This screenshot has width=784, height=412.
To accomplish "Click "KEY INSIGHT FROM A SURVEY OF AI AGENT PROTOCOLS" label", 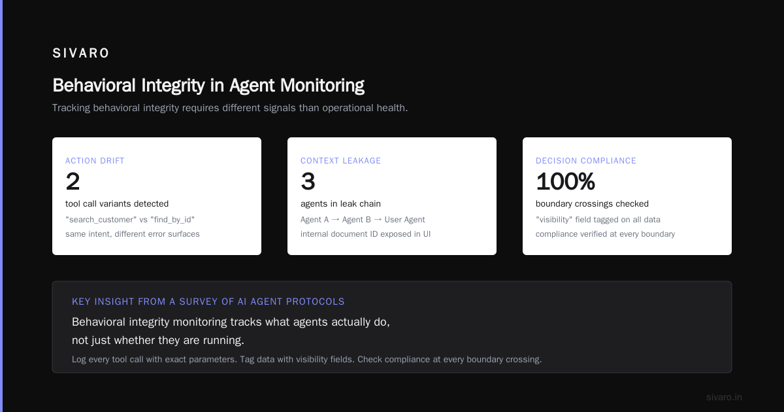I will click(208, 301).
